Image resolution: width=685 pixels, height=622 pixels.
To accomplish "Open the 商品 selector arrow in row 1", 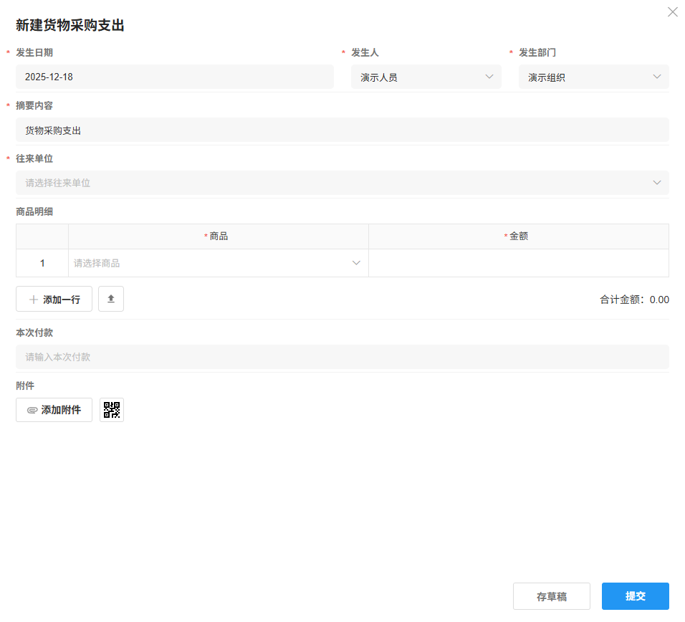I will pyautogui.click(x=356, y=262).
